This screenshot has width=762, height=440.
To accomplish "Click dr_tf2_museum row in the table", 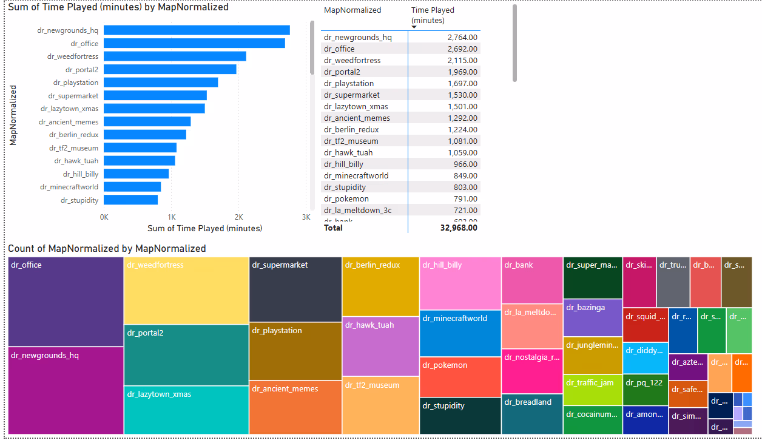I will click(400, 141).
